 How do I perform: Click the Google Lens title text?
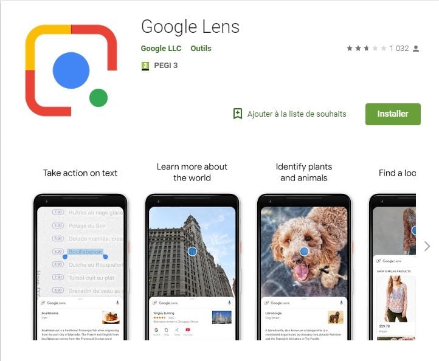click(x=190, y=27)
